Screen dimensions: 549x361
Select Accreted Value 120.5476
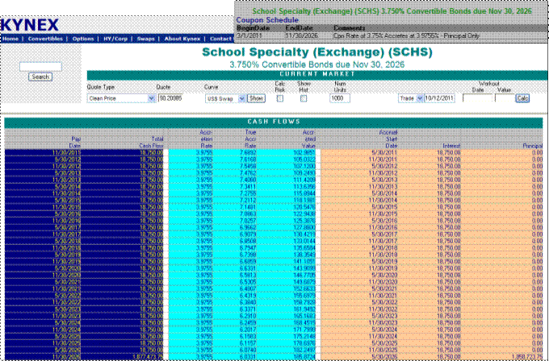pos(304,207)
